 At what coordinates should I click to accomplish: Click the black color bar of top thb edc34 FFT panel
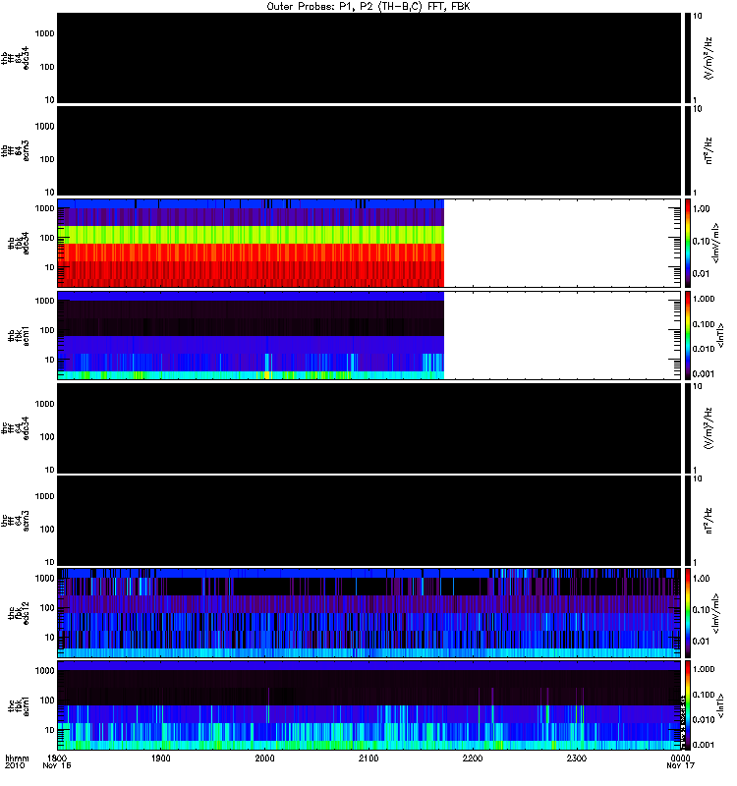click(688, 58)
